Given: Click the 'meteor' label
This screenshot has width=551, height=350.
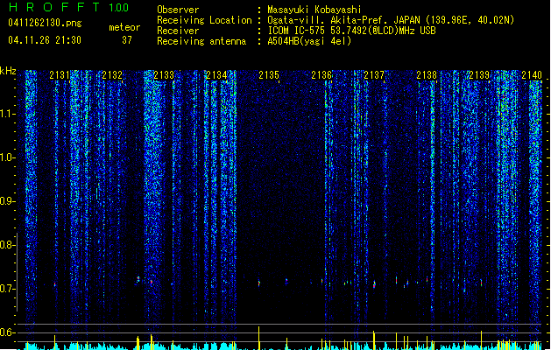Looking at the screenshot, I should coord(124,27).
